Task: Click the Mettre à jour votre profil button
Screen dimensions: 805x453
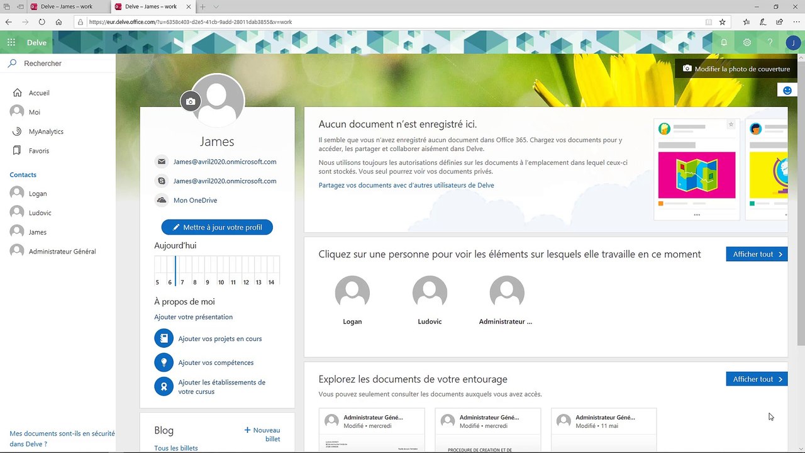Action: (x=217, y=227)
